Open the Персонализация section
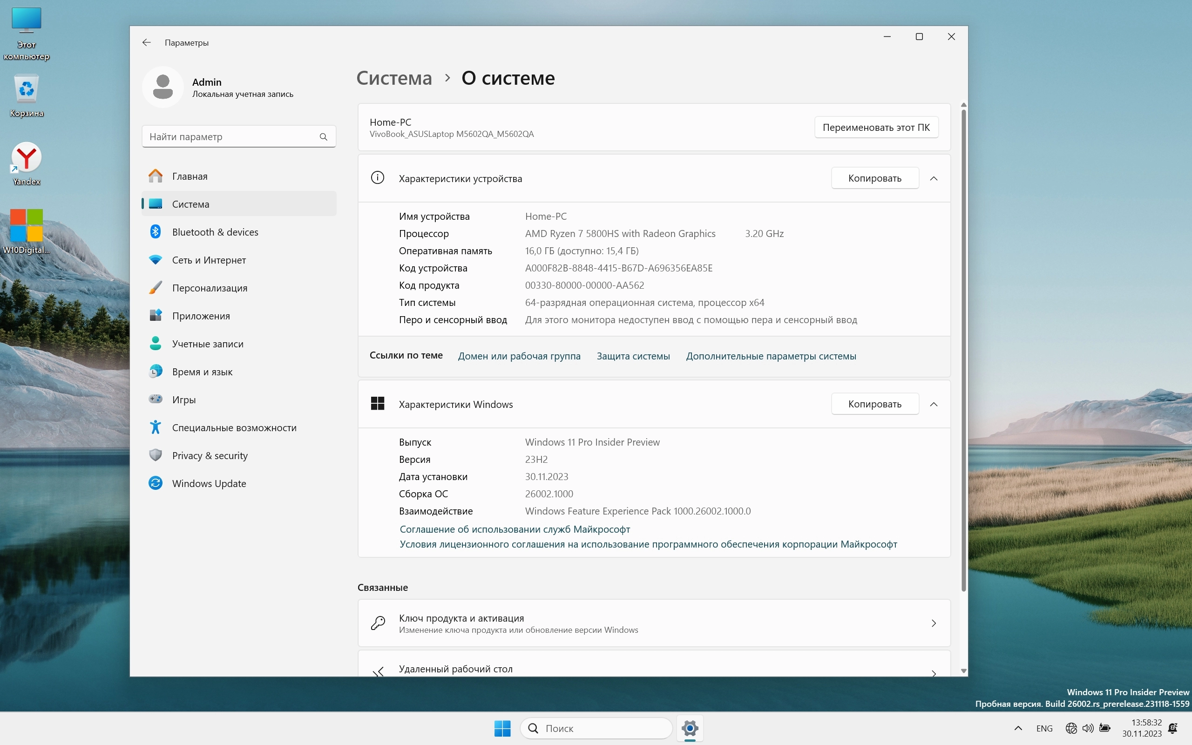 click(210, 288)
